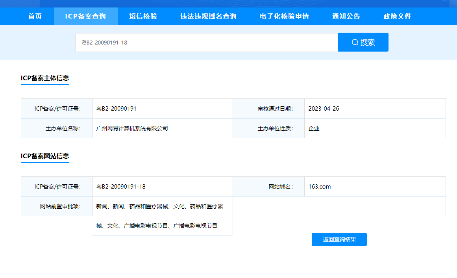Click the magnifier icon inside the search button
Screen dimensions: 457x278
click(x=353, y=42)
